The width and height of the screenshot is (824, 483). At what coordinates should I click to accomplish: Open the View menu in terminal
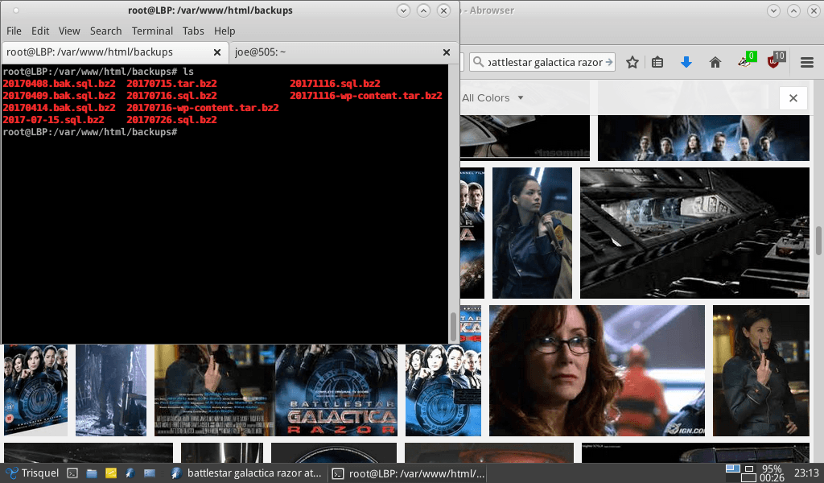click(x=69, y=31)
